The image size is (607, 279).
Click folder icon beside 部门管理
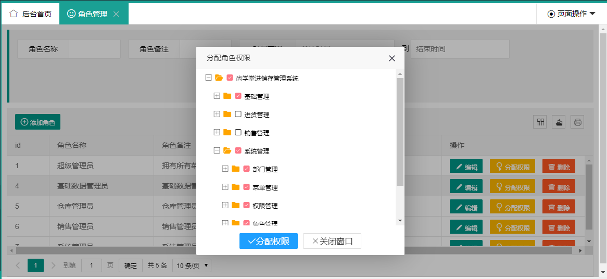pos(235,169)
